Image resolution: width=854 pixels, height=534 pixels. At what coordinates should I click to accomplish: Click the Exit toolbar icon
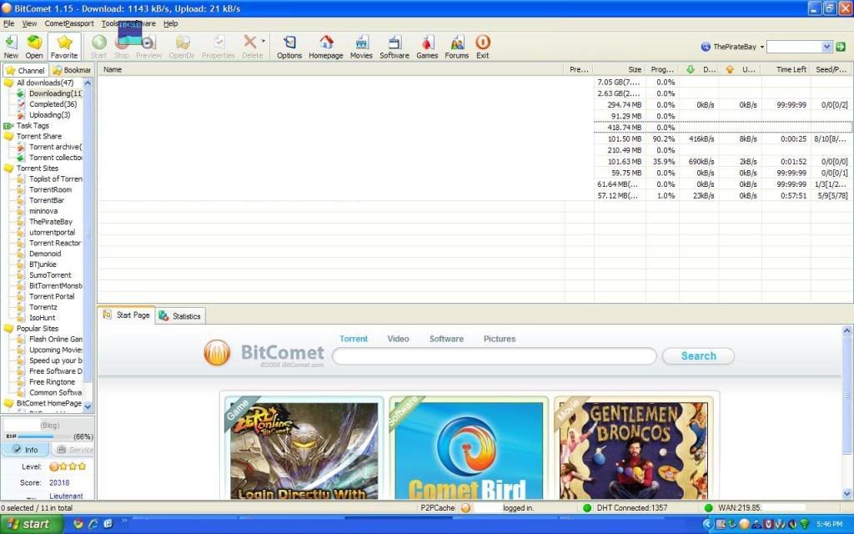point(483,46)
